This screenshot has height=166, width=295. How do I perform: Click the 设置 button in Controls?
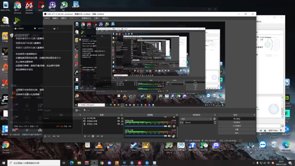tap(237, 129)
